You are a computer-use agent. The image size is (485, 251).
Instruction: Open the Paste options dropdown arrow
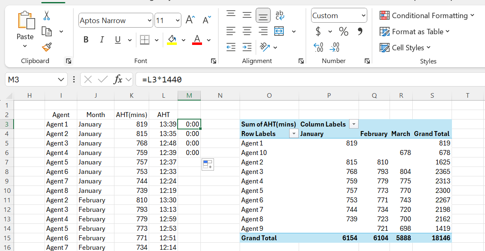pyautogui.click(x=25, y=46)
